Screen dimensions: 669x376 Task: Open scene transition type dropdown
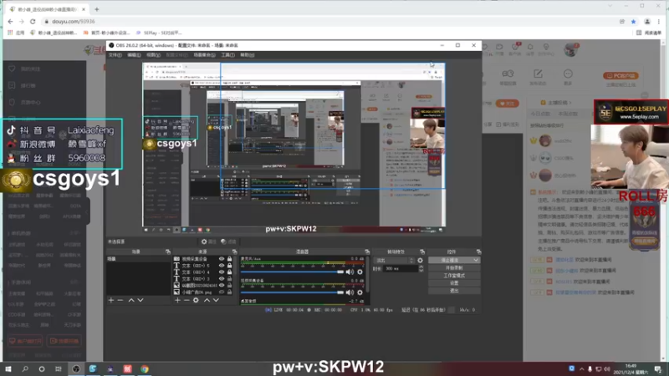click(394, 260)
